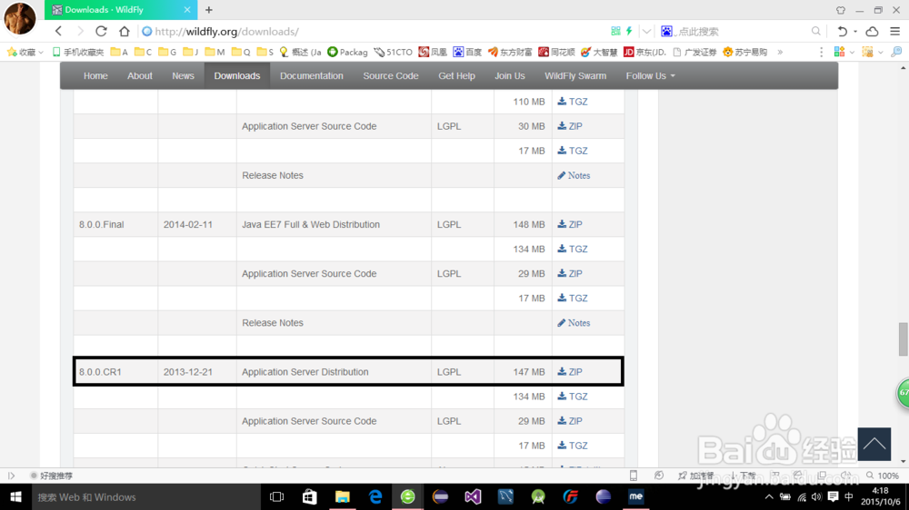This screenshot has height=510, width=909.
Task: Download 8.0.0.CR1 147 MB ZIP
Action: point(570,372)
